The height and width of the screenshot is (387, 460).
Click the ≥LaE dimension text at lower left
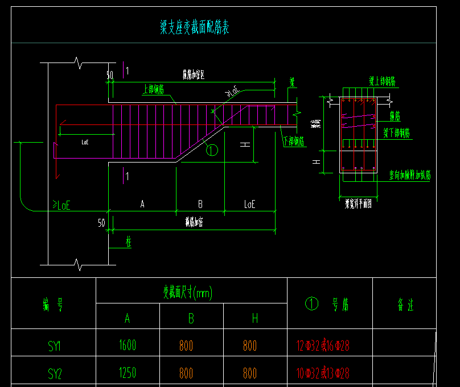click(61, 205)
